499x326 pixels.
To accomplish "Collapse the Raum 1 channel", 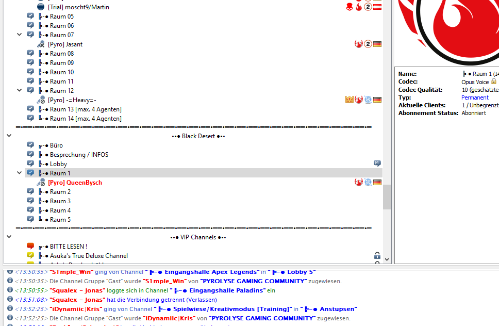I will [20, 173].
